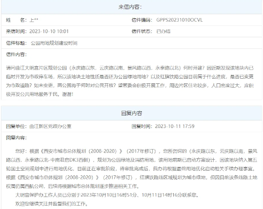Click the letter status 已办结
This screenshot has height=209, width=263.
point(163,31)
